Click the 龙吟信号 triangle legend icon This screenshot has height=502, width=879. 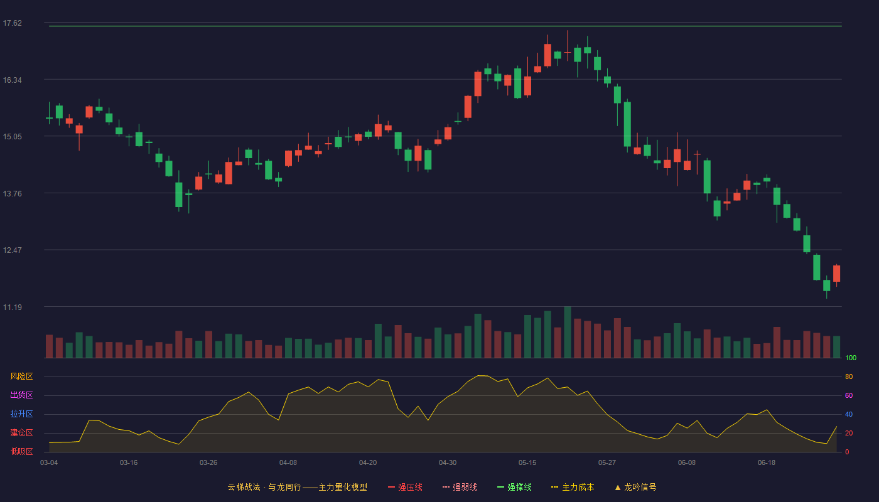[618, 487]
